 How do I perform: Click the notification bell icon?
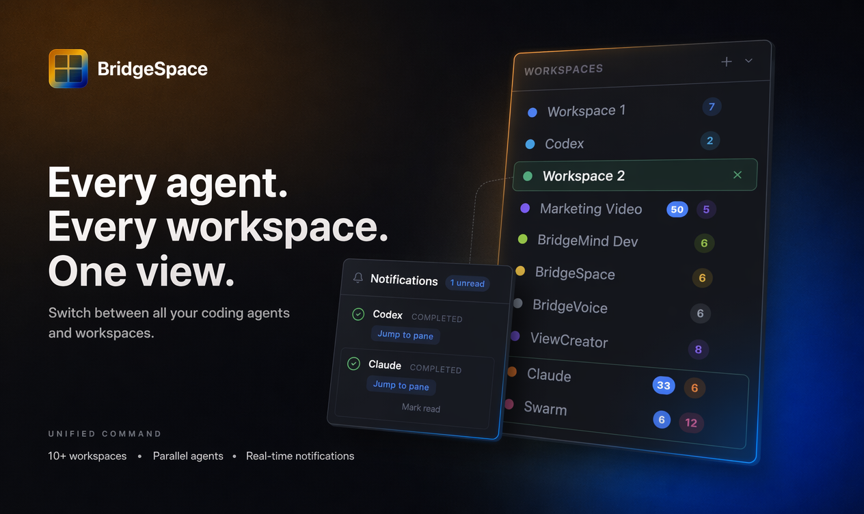[x=357, y=278]
